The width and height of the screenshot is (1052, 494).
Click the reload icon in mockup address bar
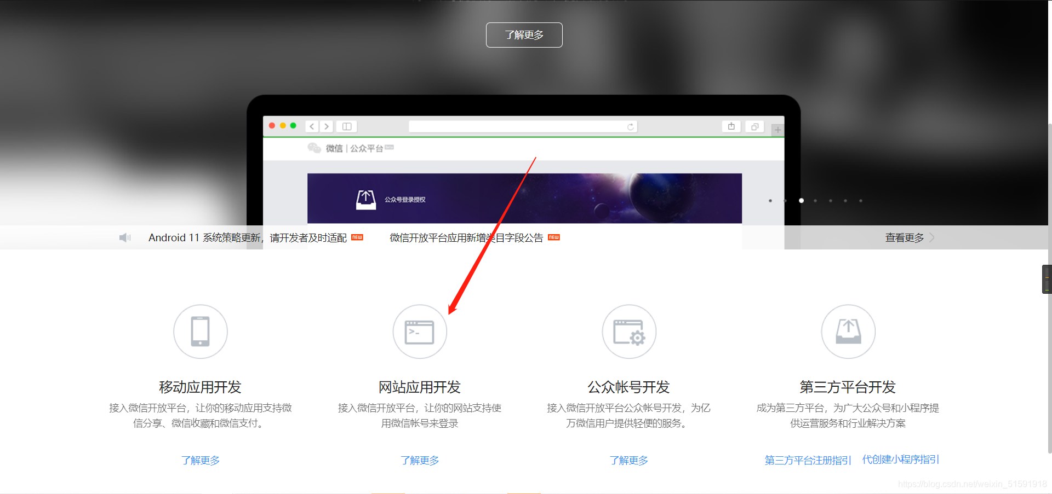pyautogui.click(x=631, y=126)
